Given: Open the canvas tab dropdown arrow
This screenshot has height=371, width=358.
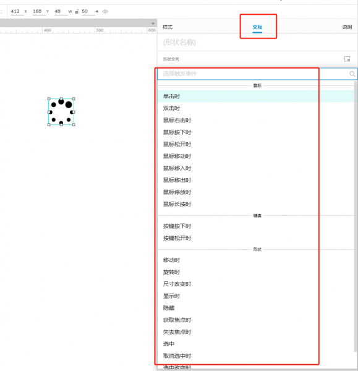Looking at the screenshot, I should pyautogui.click(x=153, y=23).
